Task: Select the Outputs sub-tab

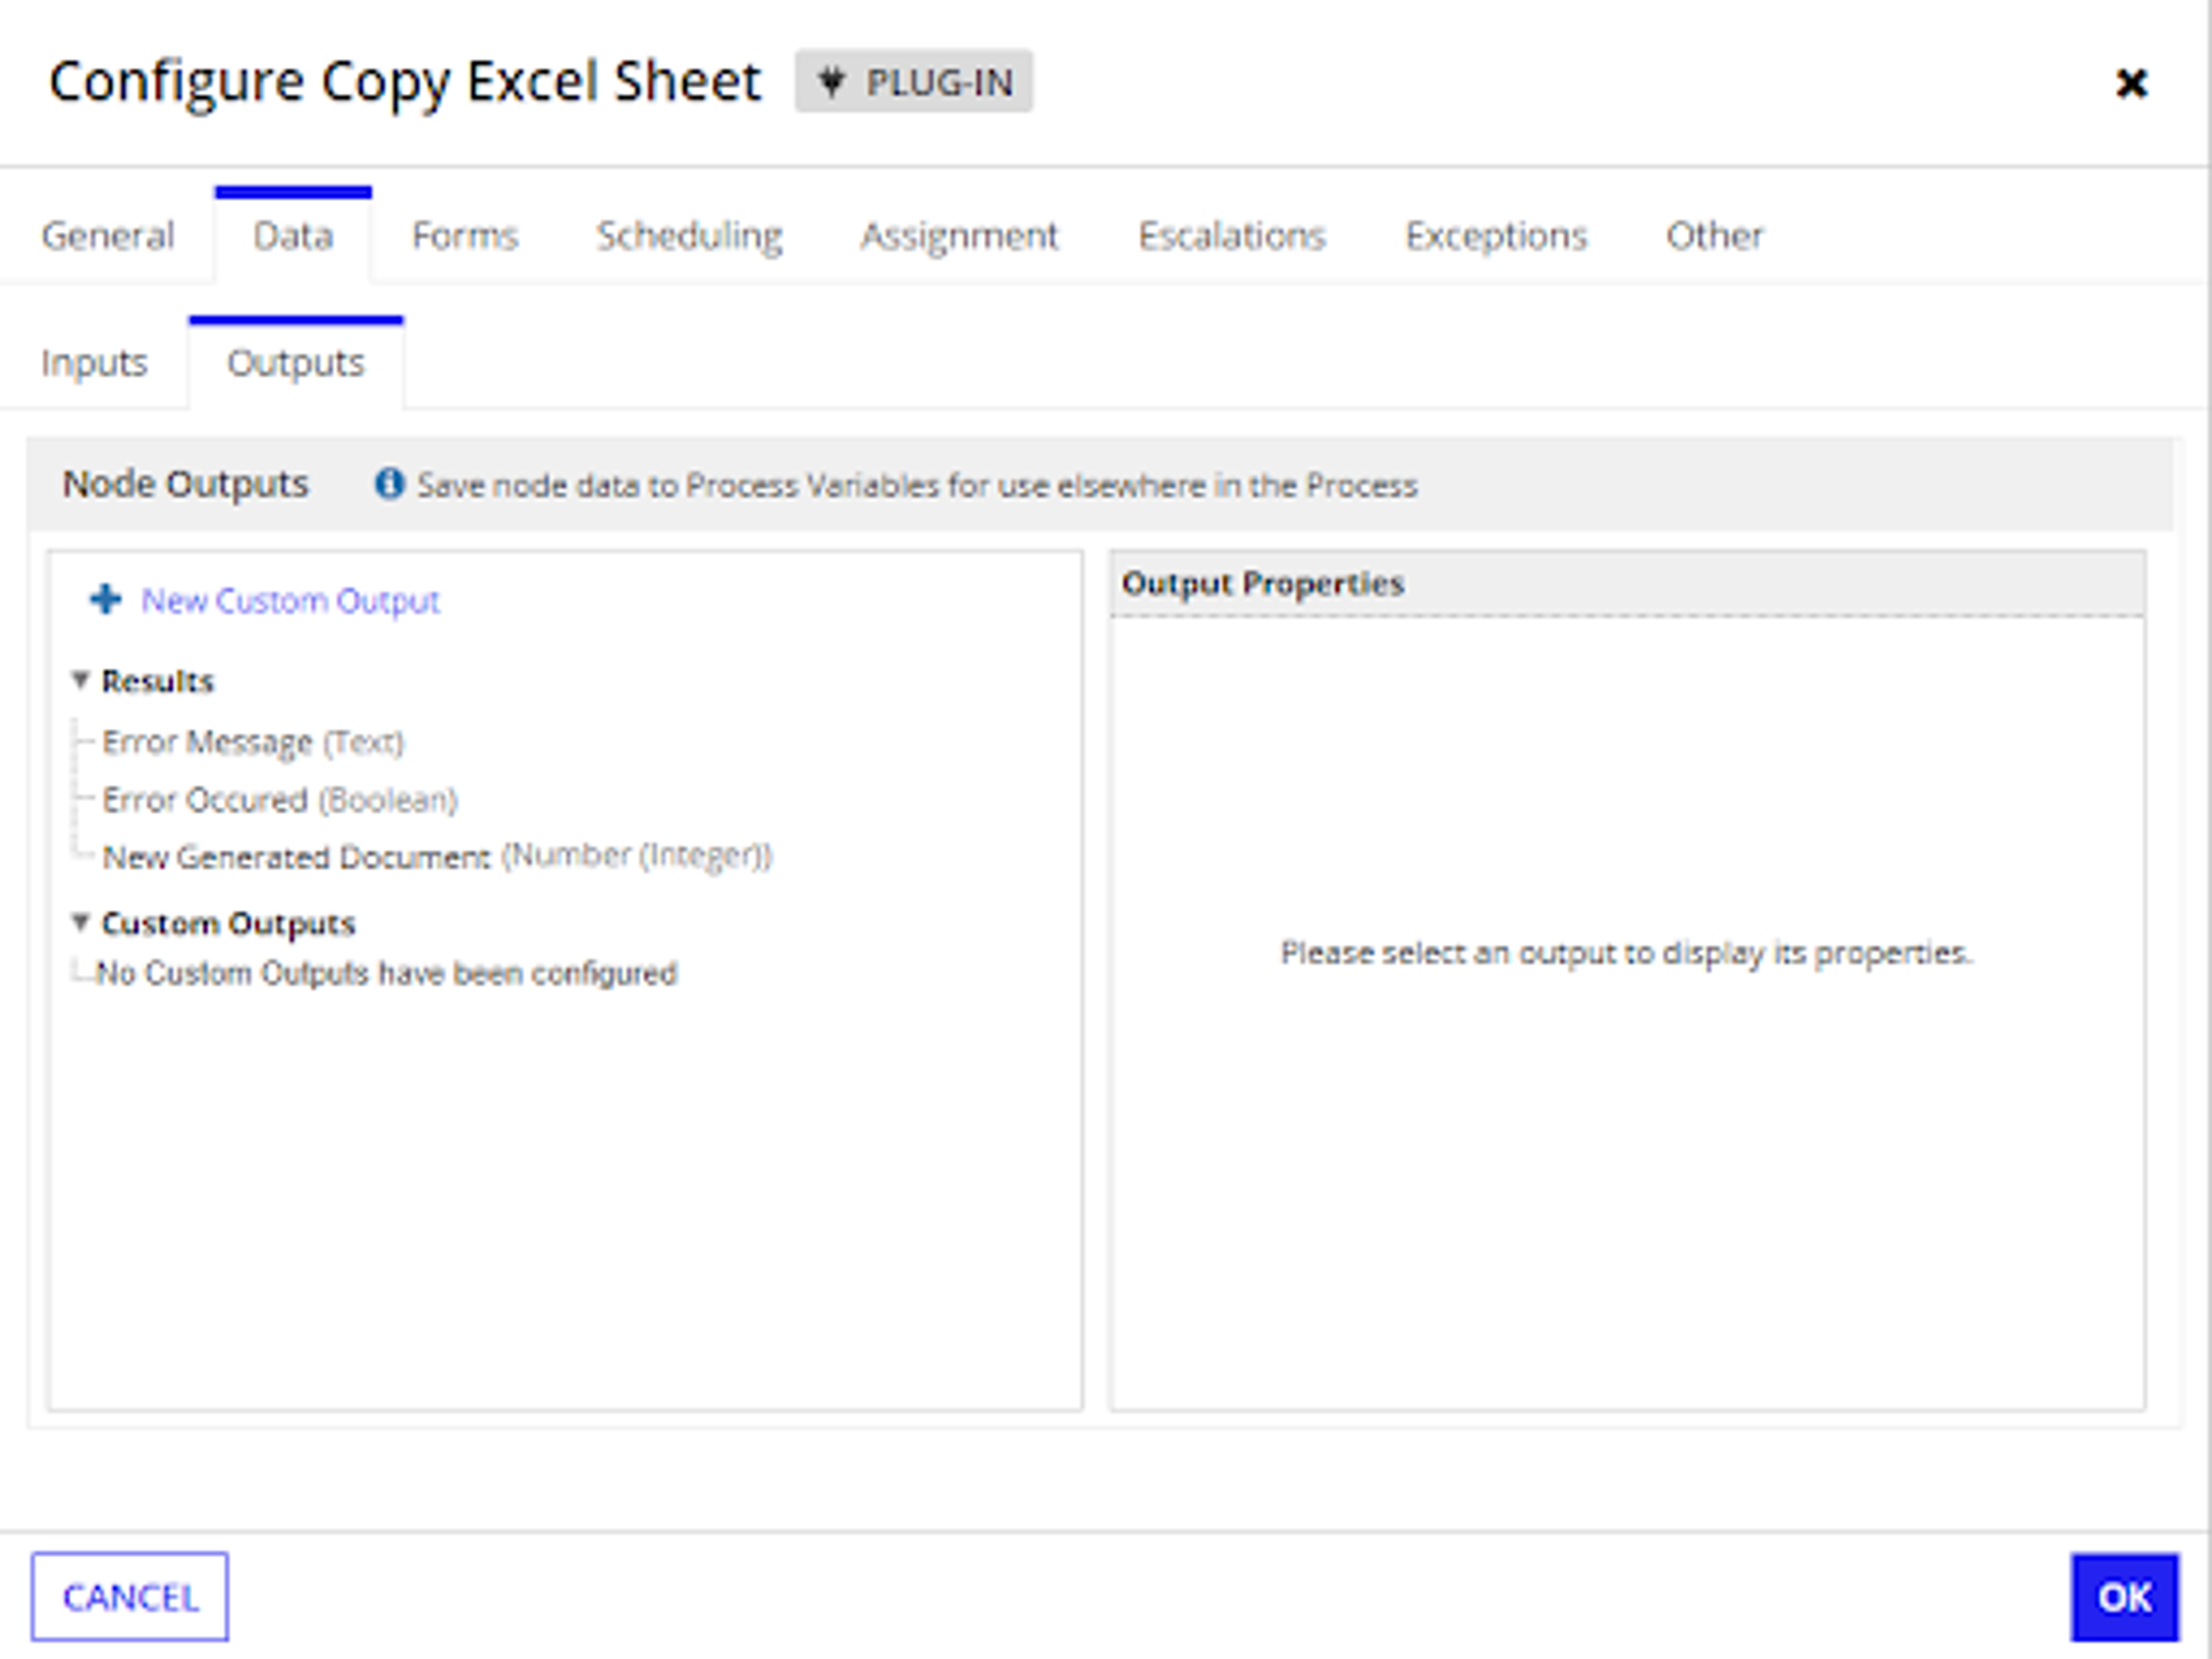Action: point(296,363)
